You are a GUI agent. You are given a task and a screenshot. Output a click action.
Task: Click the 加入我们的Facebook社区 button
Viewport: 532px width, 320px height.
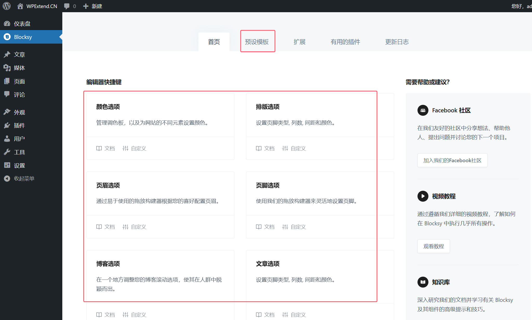pyautogui.click(x=452, y=160)
